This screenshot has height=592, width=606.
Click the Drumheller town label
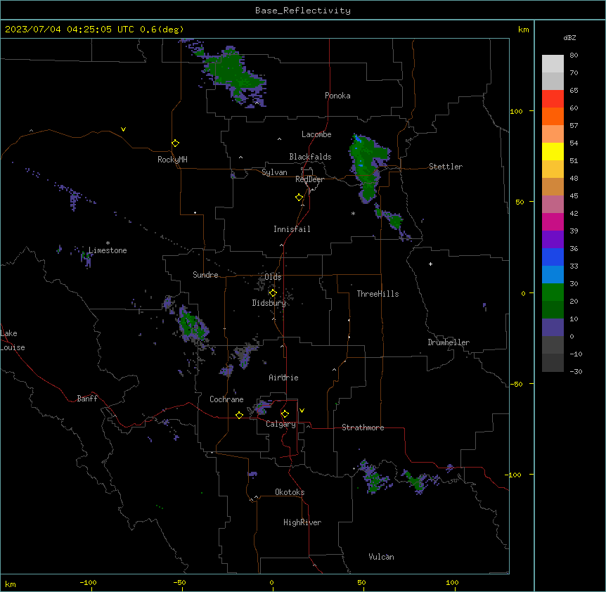[449, 342]
